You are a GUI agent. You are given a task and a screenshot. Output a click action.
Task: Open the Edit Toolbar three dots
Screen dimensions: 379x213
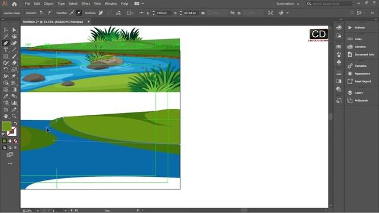pyautogui.click(x=10, y=163)
